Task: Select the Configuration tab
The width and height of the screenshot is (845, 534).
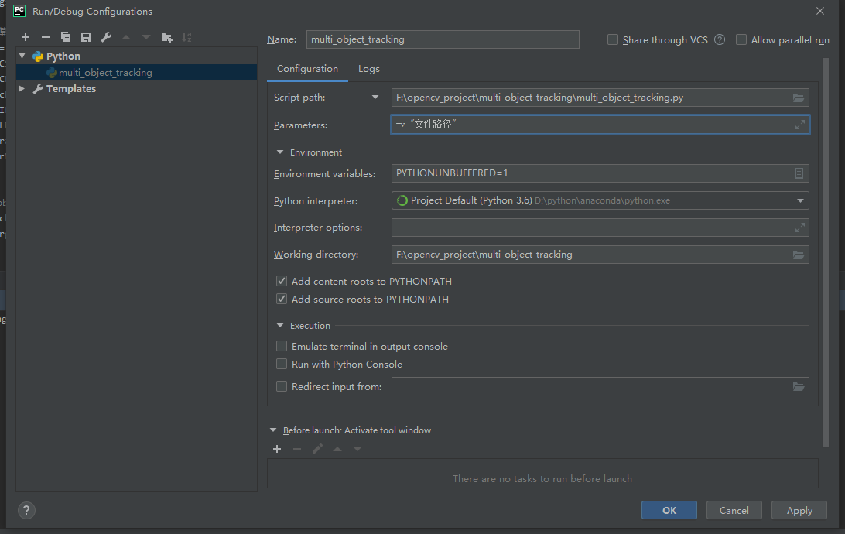Action: pos(307,69)
